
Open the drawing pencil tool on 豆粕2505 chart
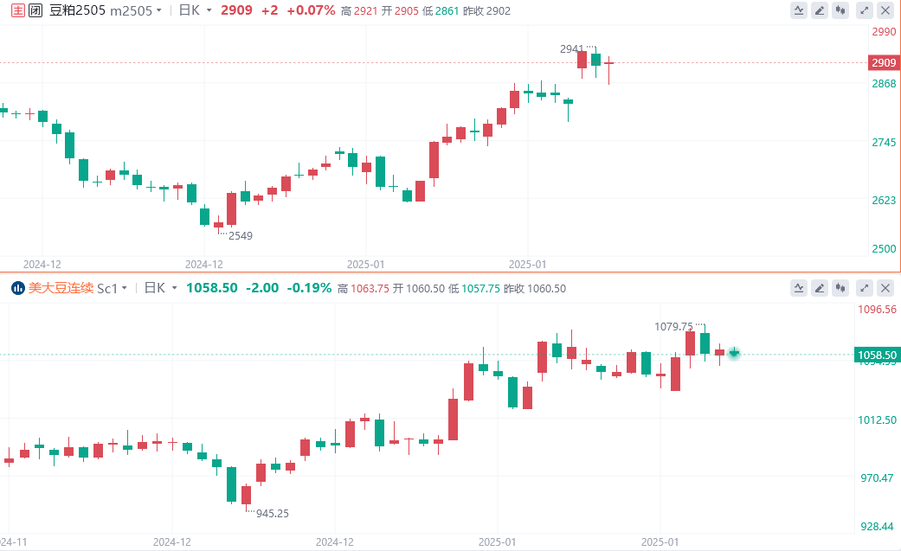820,10
